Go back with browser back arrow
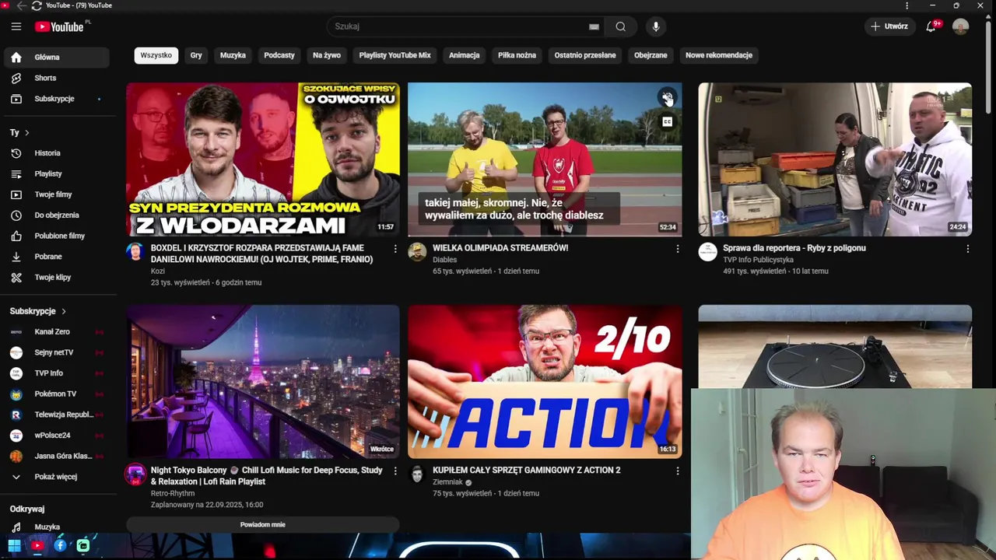Image resolution: width=996 pixels, height=560 pixels. pos(22,5)
